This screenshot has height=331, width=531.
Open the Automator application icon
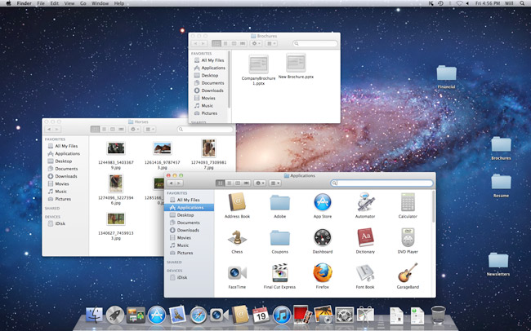pos(365,201)
